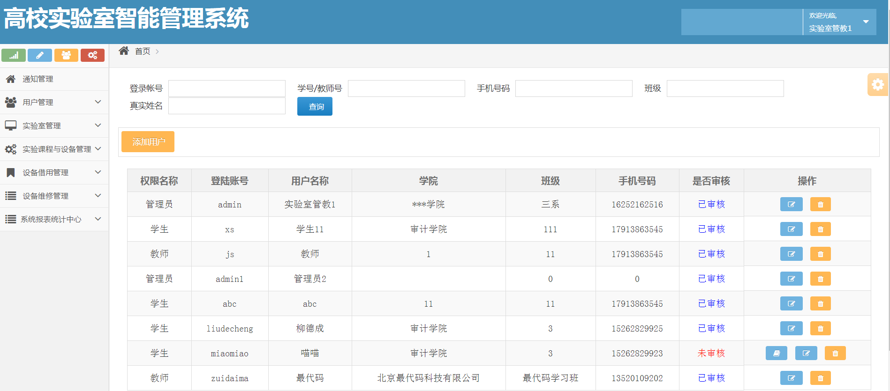
Task: Open the user account dropdown arrow
Action: pos(866,22)
